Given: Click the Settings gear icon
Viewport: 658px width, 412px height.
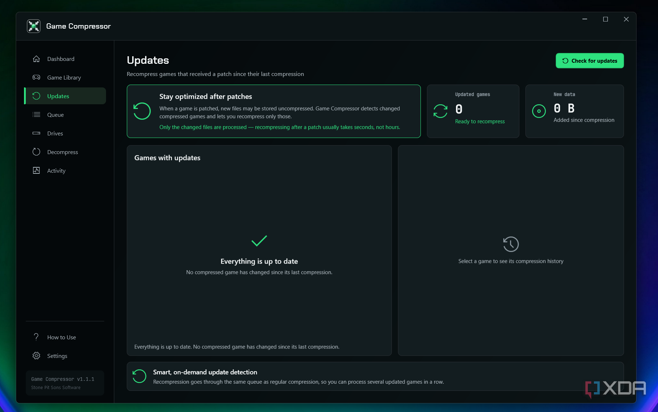Looking at the screenshot, I should (x=36, y=356).
